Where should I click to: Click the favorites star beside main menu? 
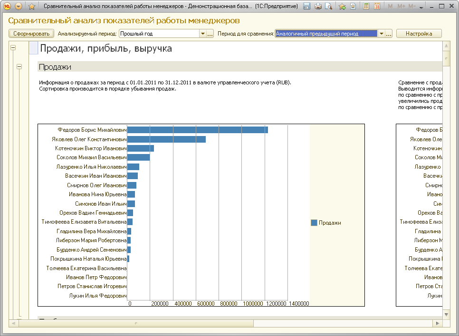click(32, 7)
